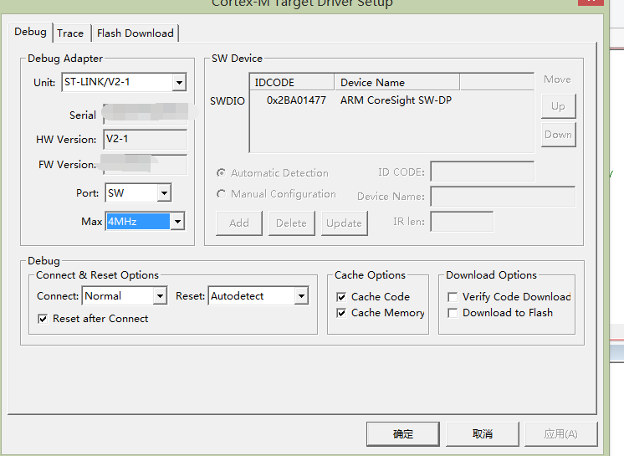Open the Connect Normal dropdown
The image size is (624, 456).
[159, 296]
